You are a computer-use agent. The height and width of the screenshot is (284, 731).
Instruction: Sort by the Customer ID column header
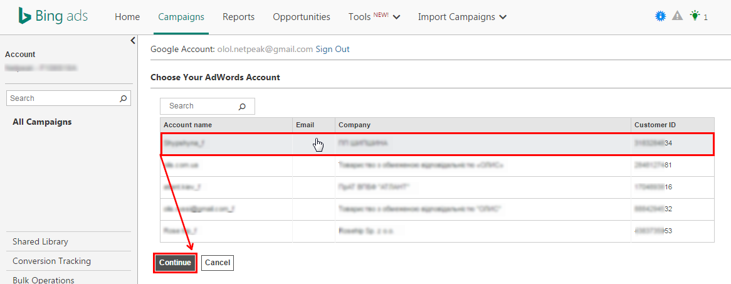point(655,125)
